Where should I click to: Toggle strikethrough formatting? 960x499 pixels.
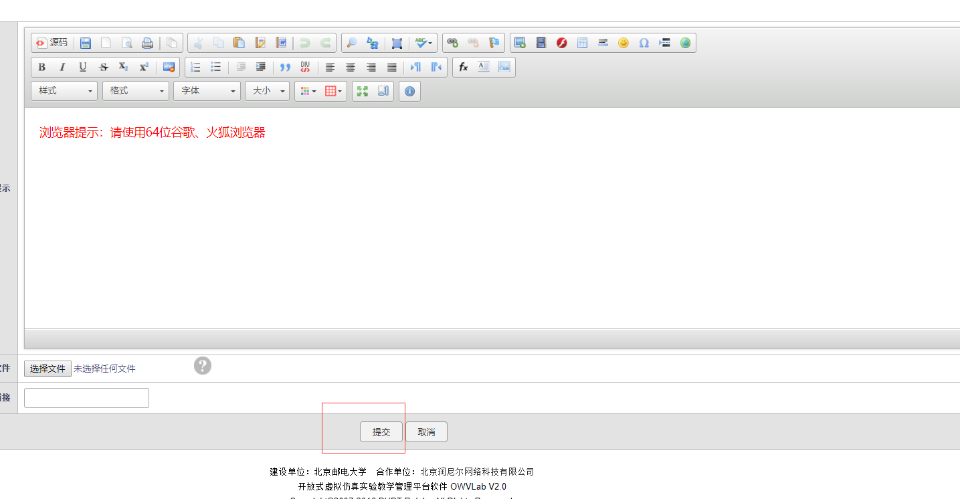(x=103, y=67)
